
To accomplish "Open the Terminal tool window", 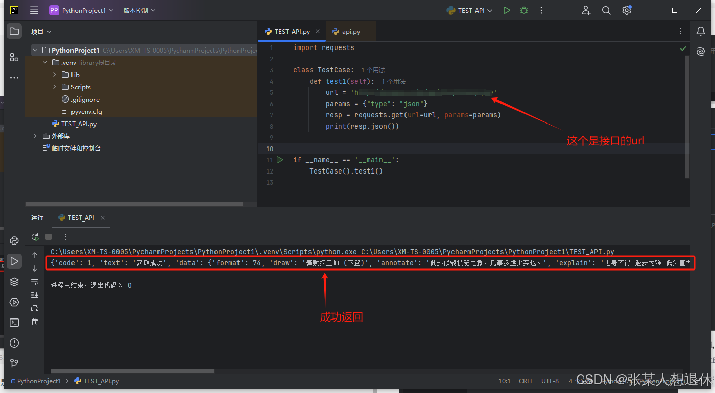I will [14, 323].
